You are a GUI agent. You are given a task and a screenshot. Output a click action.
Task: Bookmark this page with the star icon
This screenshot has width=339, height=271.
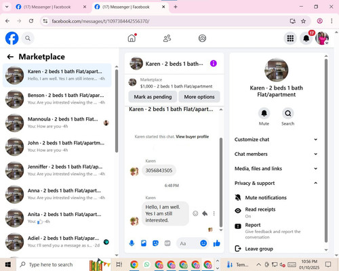pos(303,21)
